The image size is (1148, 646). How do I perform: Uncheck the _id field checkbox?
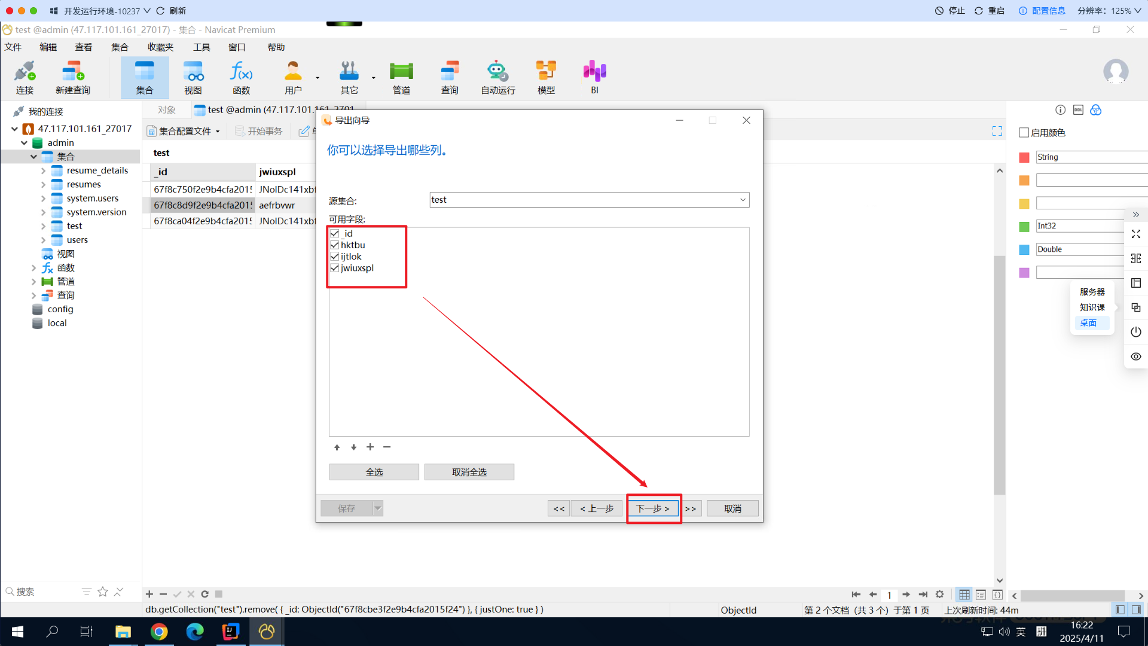(x=335, y=234)
